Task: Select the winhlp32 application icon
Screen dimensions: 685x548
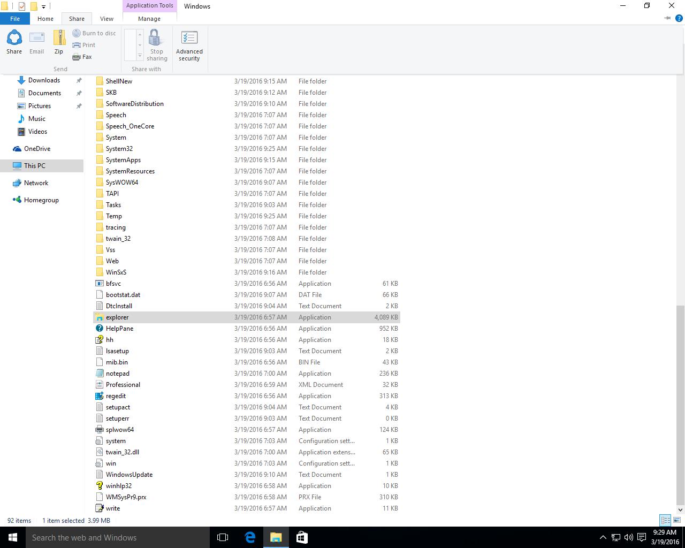Action: pyautogui.click(x=99, y=486)
